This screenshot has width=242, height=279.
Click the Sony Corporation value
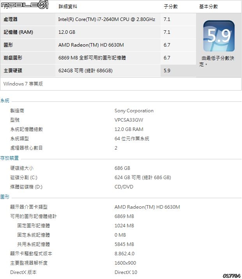134,111
